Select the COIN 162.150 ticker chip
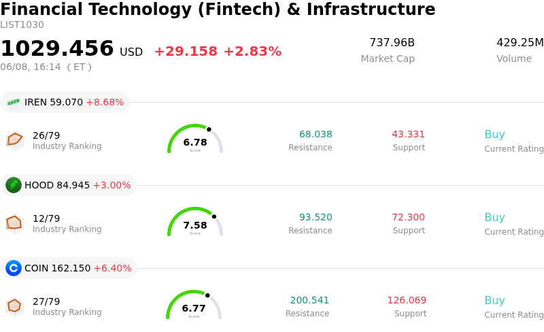 (x=69, y=268)
